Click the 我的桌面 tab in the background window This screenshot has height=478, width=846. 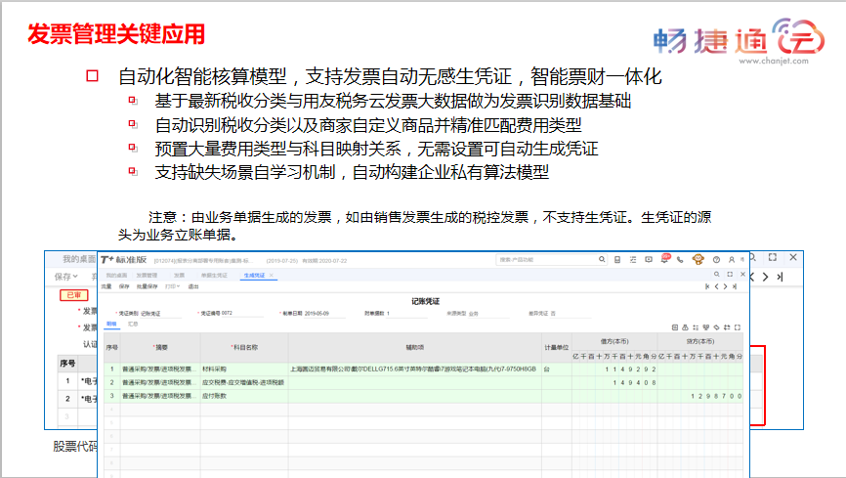(79, 259)
